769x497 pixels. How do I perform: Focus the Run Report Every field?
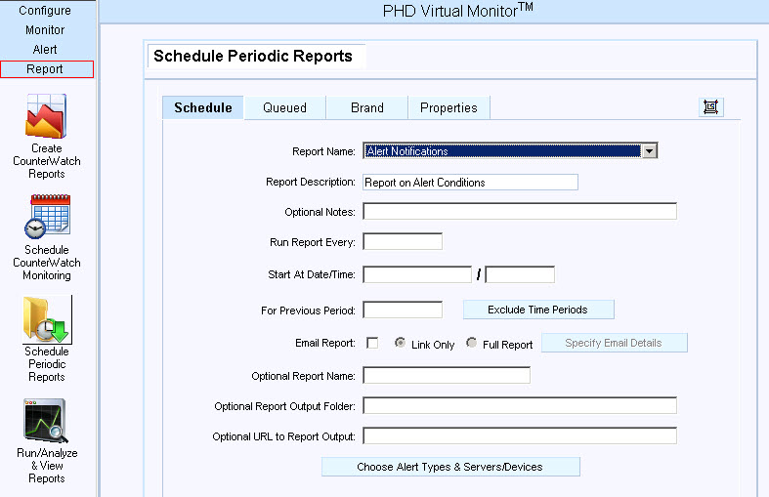(x=403, y=241)
